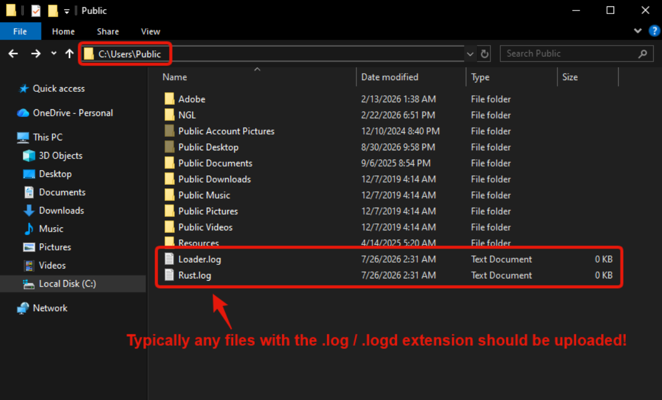The image size is (662, 400).
Task: Open the Customize Quick Access Toolbar dropdown
Action: tap(67, 12)
